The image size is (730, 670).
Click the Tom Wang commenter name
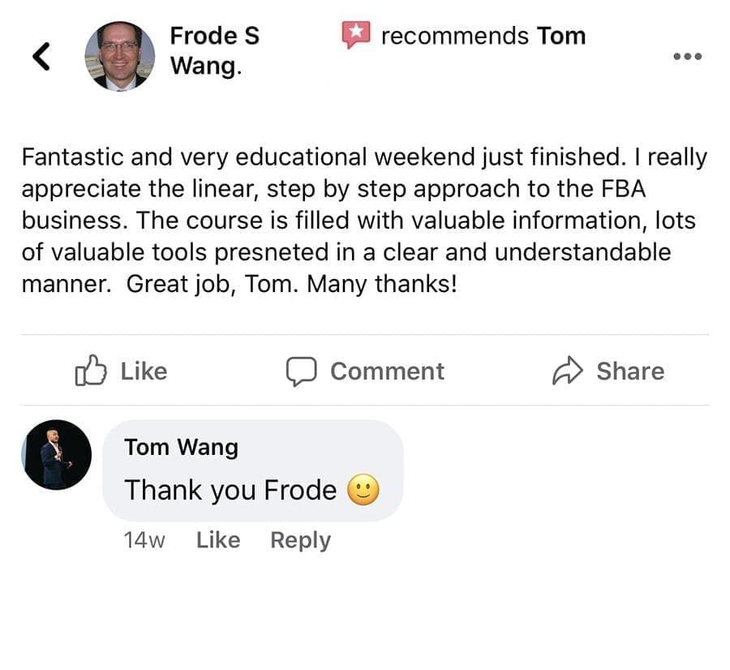tap(181, 447)
